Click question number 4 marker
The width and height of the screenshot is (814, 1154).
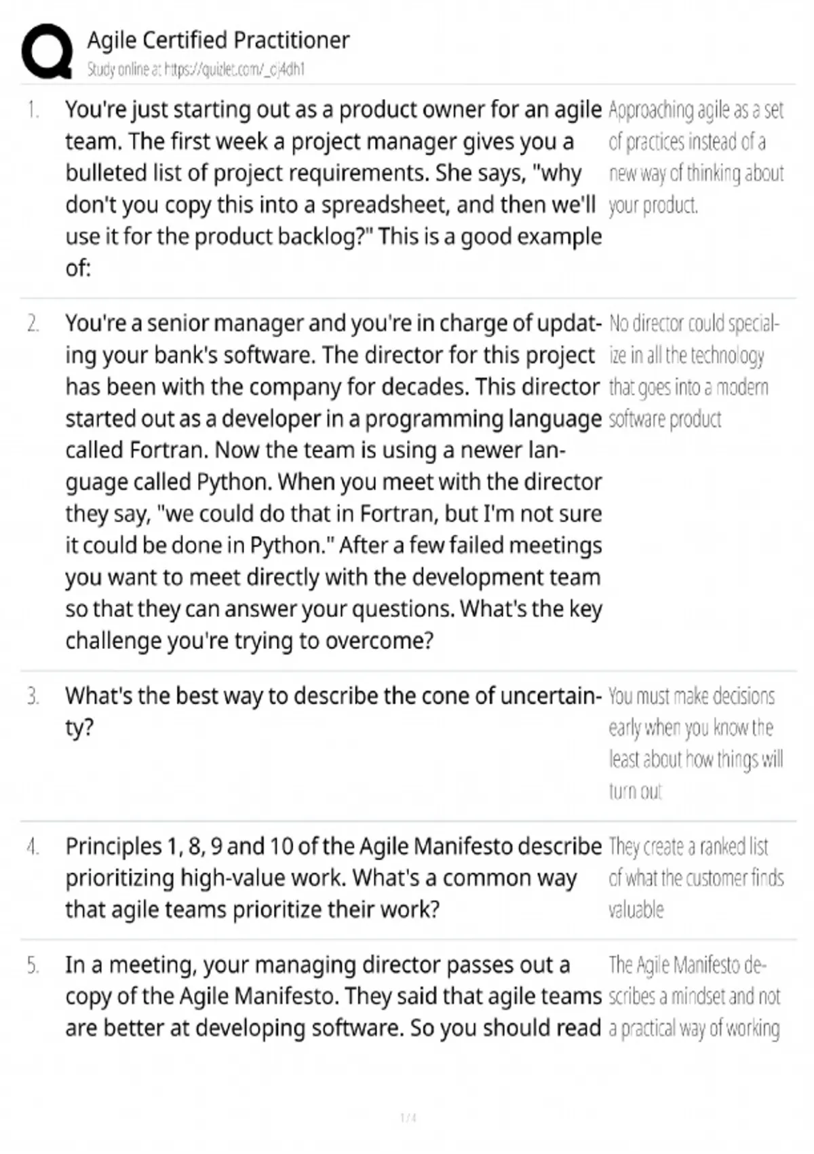pyautogui.click(x=33, y=846)
